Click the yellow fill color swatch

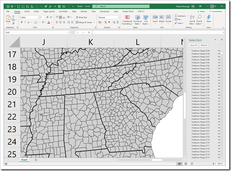click(x=43, y=23)
